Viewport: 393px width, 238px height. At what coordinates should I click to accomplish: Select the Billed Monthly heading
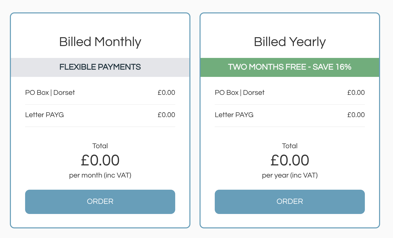click(100, 42)
